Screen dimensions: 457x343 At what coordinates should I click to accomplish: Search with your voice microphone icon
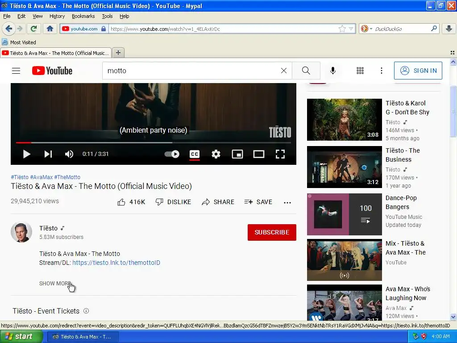(333, 71)
